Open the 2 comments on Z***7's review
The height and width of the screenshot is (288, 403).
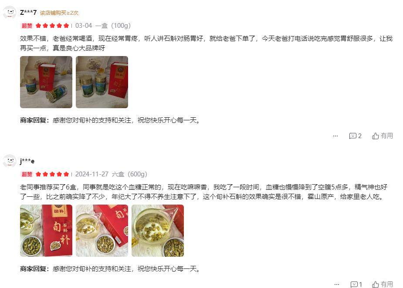pyautogui.click(x=355, y=136)
